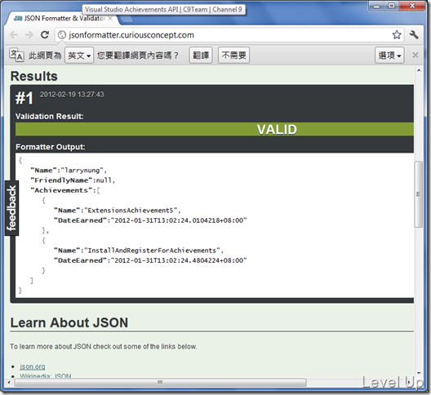Click the translate icon in the translation bar

click(x=16, y=55)
